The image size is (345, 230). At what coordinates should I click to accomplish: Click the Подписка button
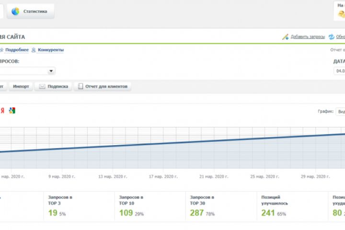point(54,86)
